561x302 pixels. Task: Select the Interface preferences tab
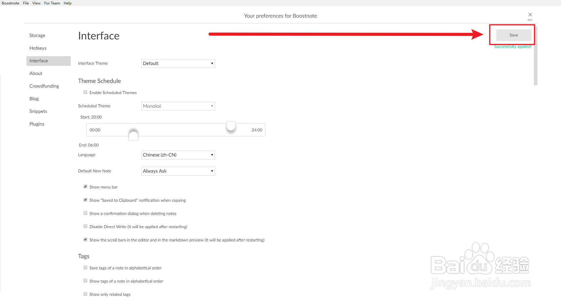coord(49,61)
